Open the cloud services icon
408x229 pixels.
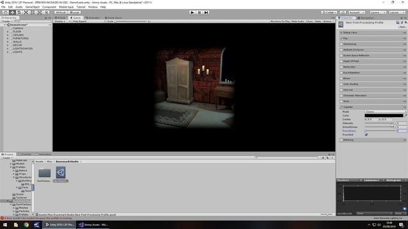[x=343, y=12]
